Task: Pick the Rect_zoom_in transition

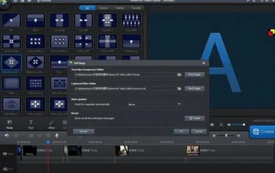Action: (35, 104)
